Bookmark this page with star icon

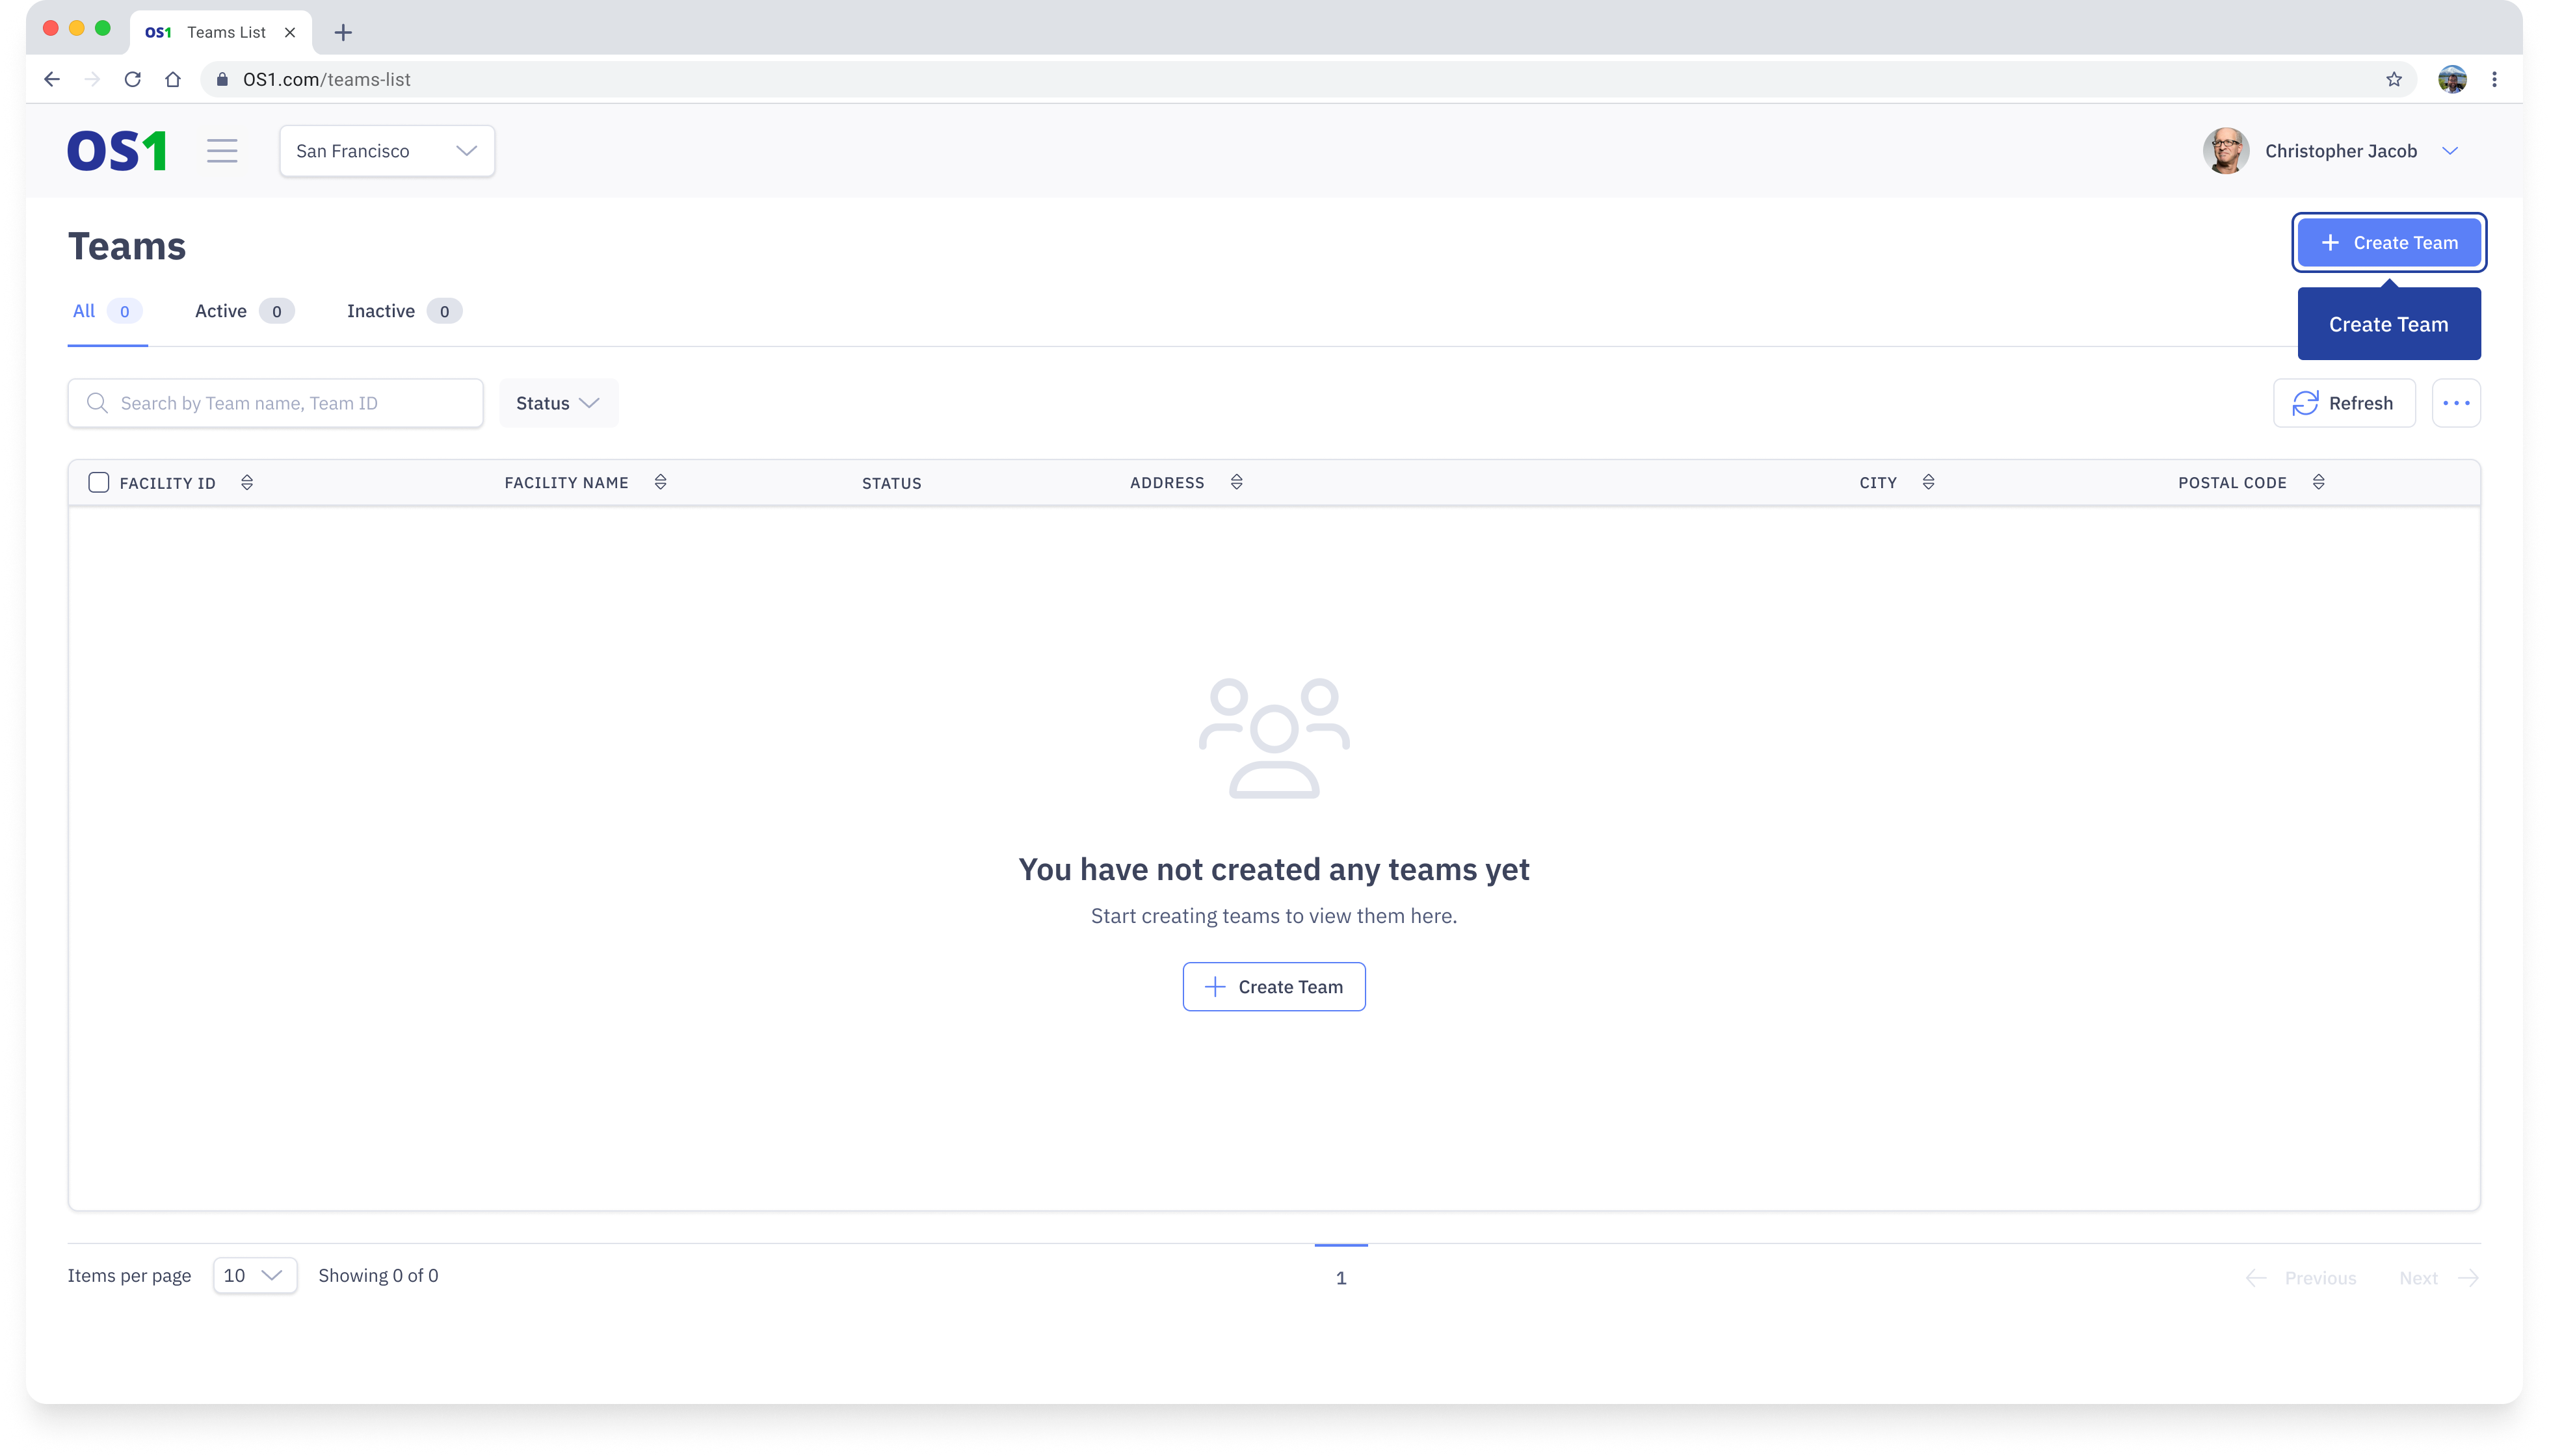click(x=2393, y=79)
